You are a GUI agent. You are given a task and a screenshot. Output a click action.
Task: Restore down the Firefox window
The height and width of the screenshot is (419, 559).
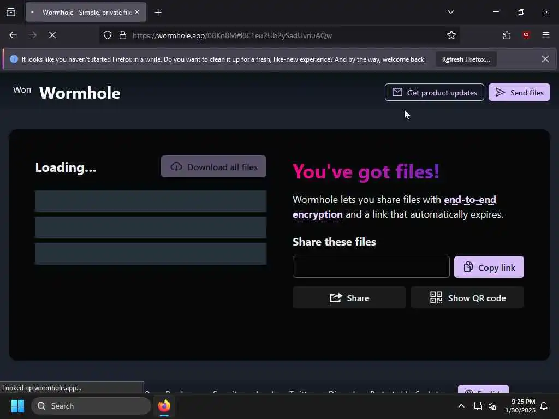pyautogui.click(x=521, y=12)
